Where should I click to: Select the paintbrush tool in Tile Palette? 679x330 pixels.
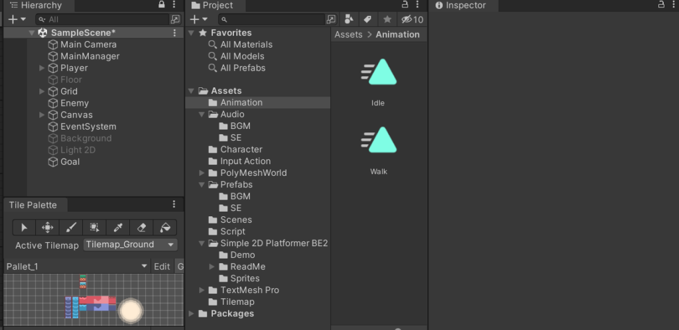coord(71,227)
